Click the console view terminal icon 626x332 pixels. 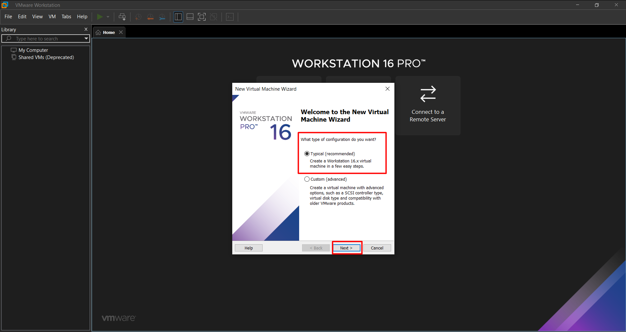pos(230,17)
